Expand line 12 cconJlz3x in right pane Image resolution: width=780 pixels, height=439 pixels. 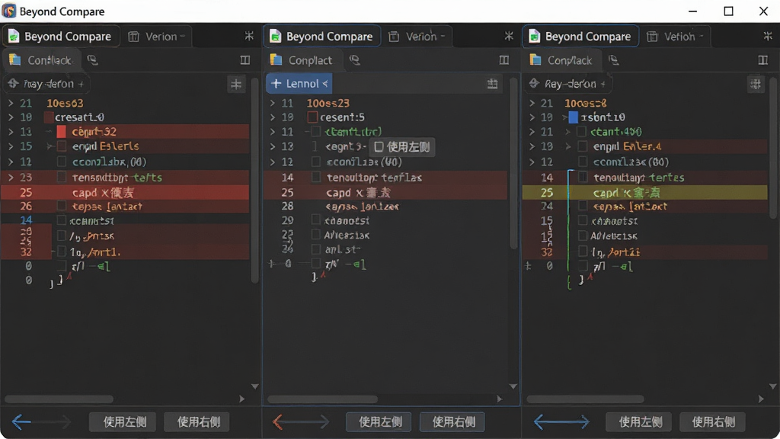pyautogui.click(x=532, y=162)
